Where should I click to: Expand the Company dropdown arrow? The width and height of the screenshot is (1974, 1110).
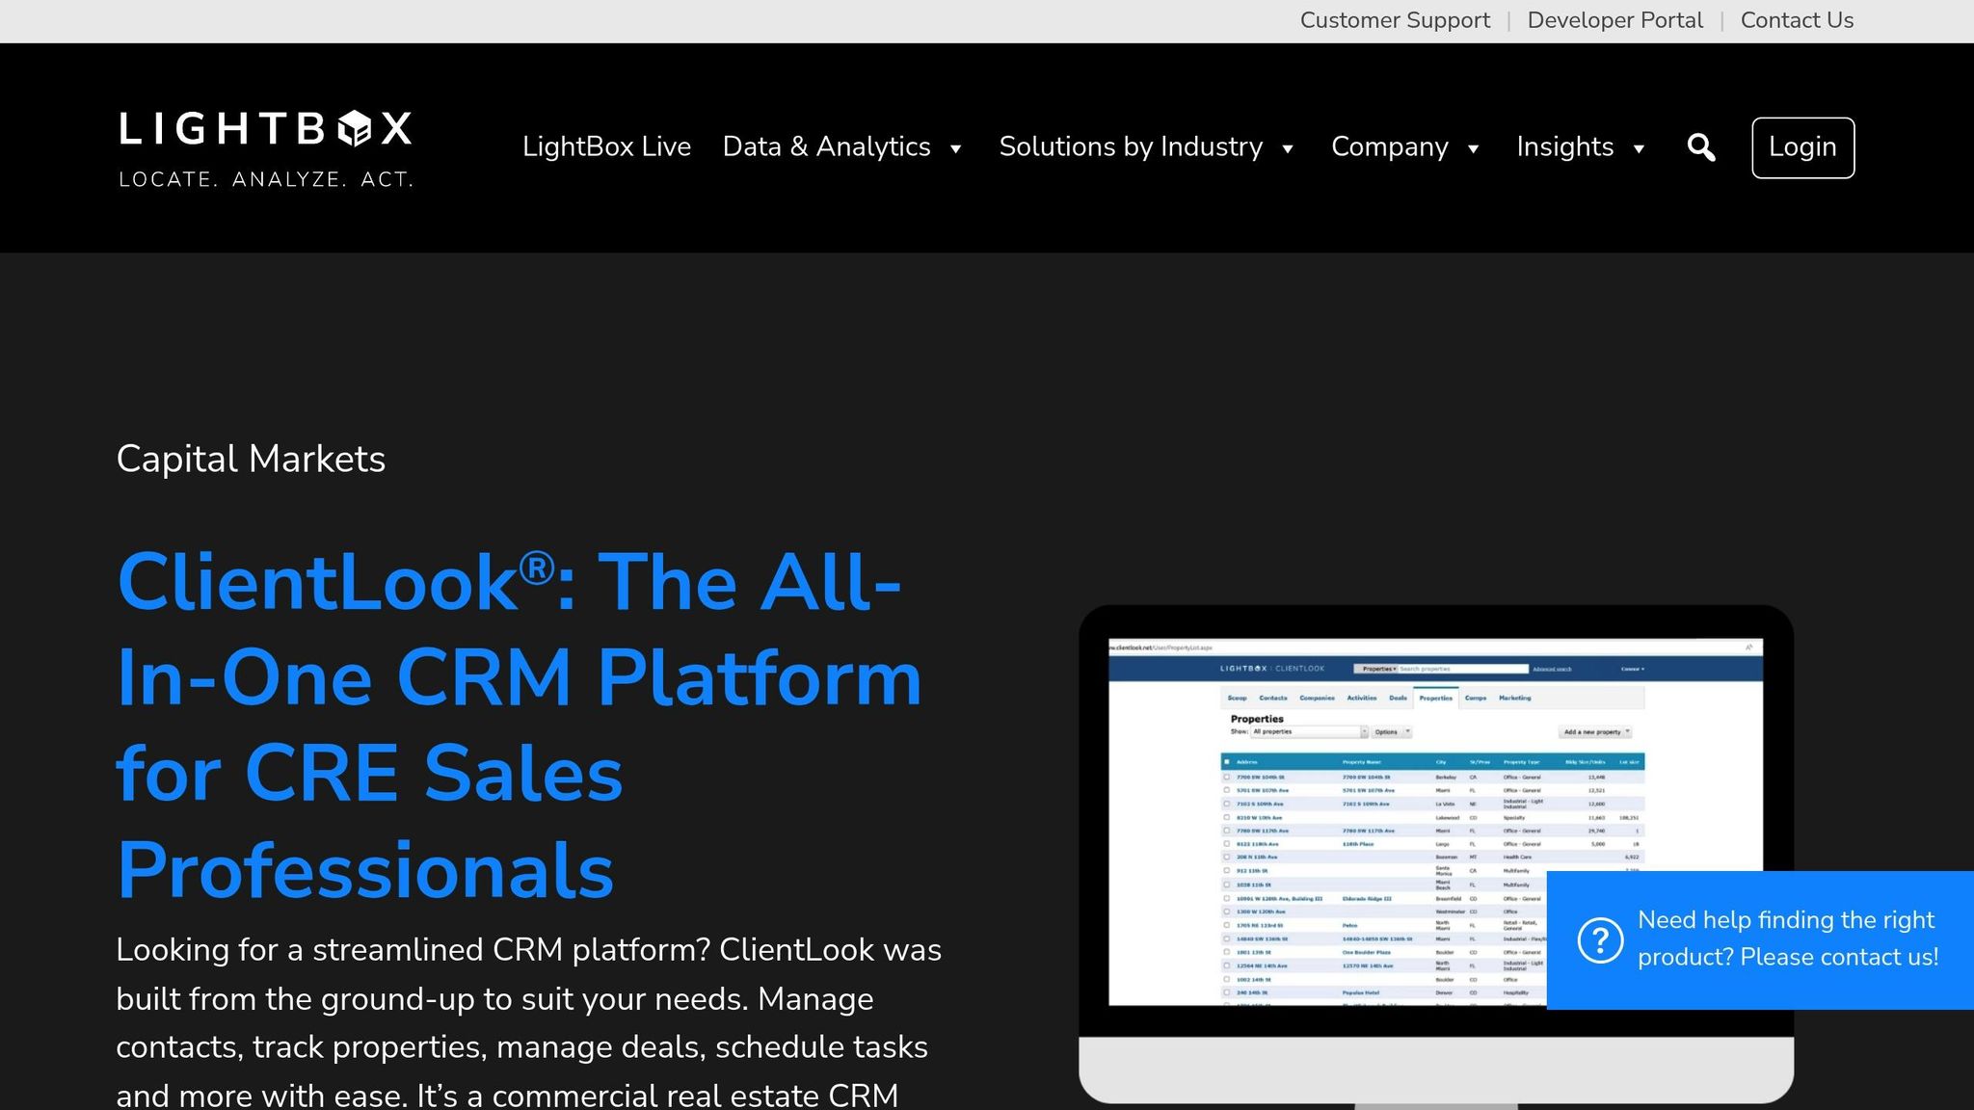coord(1473,148)
